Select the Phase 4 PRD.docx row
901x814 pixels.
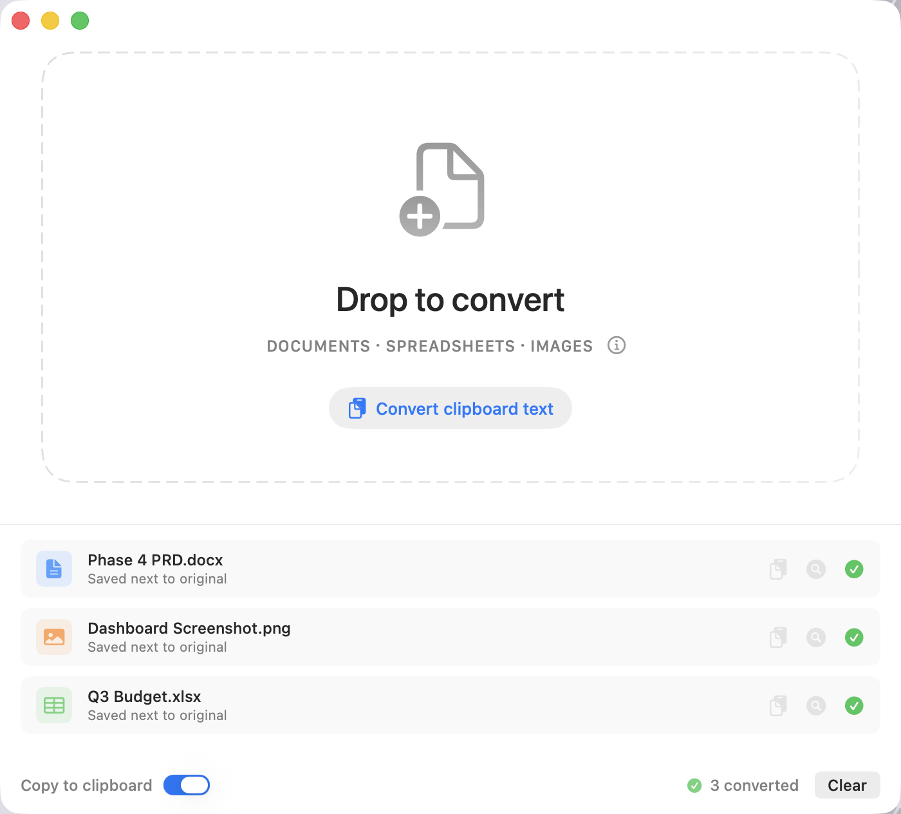pos(450,569)
